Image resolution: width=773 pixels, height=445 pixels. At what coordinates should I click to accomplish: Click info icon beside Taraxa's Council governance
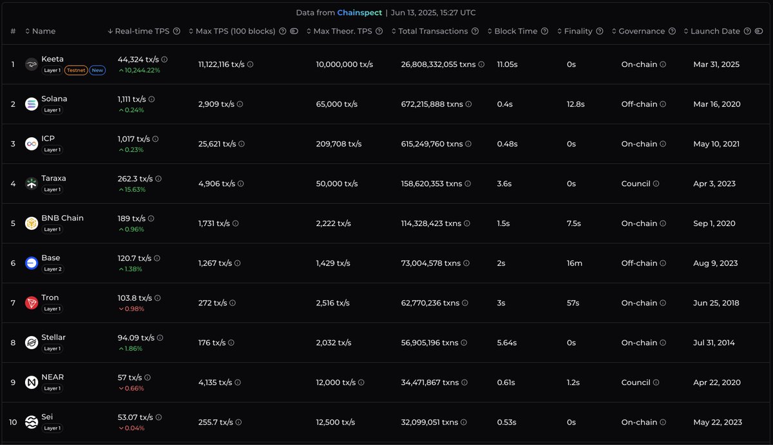pyautogui.click(x=656, y=184)
